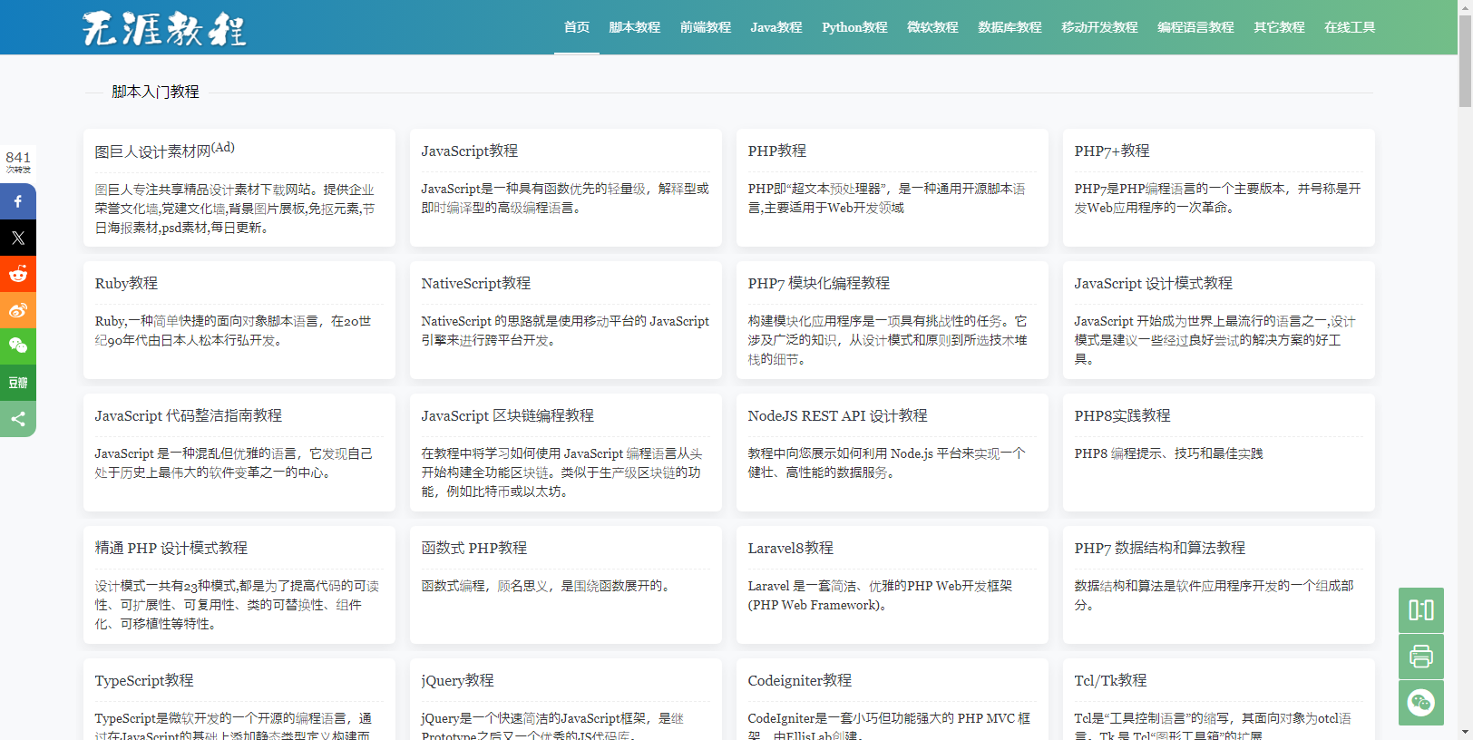Click description starting '函数式编程，顾名思义'
This screenshot has width=1473, height=740.
click(548, 586)
